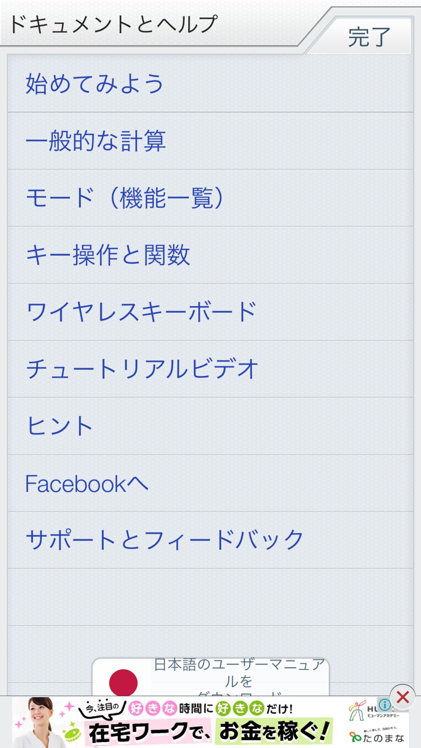
Task: Select the 一般的な計算 help topic
Action: pyautogui.click(x=96, y=141)
